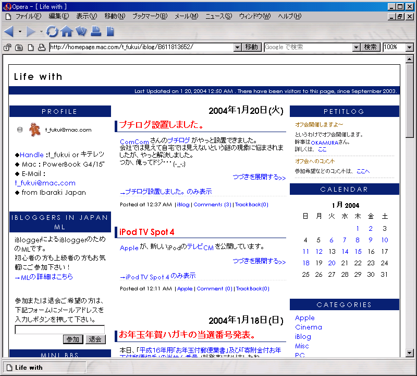Image resolution: width=417 pixels, height=376 pixels.
Task: Click the Google search input field
Action: [x=309, y=48]
